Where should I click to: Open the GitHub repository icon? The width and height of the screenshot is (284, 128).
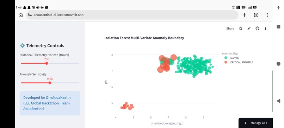257,28
